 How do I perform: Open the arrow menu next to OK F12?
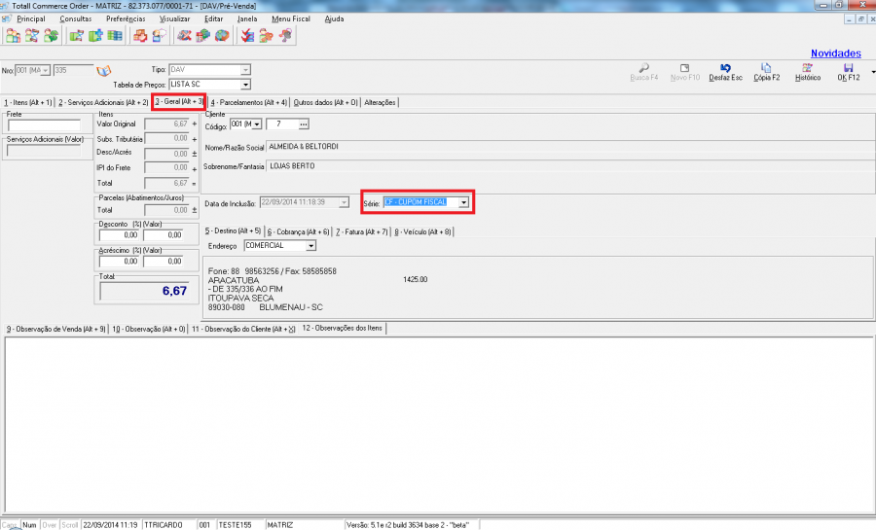coord(872,72)
